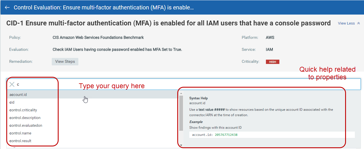Click the Example label in Syntax Help
The width and height of the screenshot is (364, 149).
coord(196,122)
